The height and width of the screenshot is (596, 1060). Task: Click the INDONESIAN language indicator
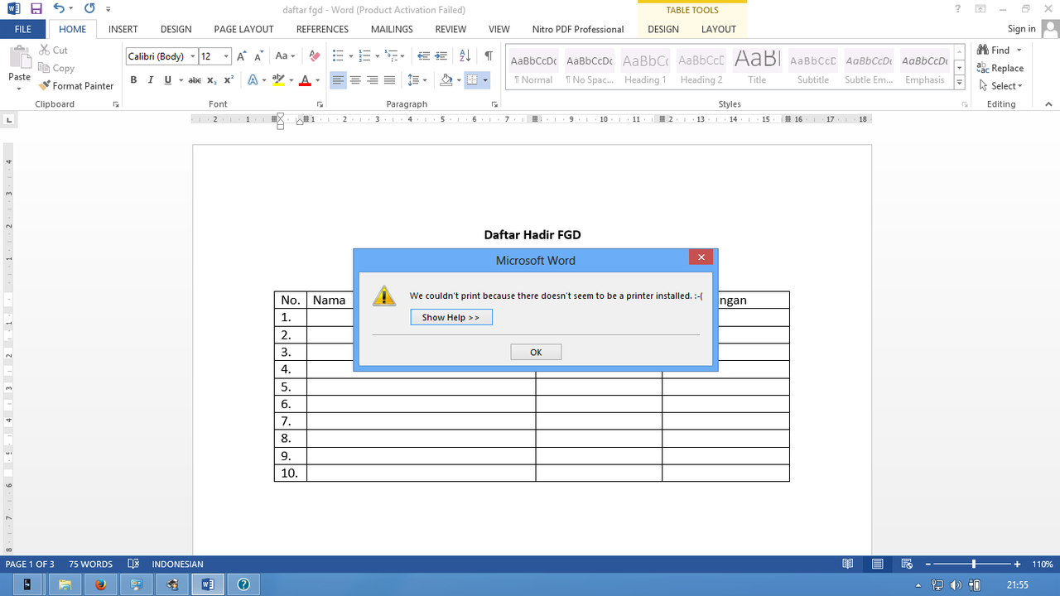[x=177, y=565]
